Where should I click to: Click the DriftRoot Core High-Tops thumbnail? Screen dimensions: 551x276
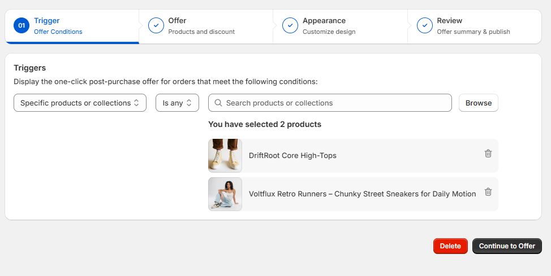pyautogui.click(x=225, y=156)
